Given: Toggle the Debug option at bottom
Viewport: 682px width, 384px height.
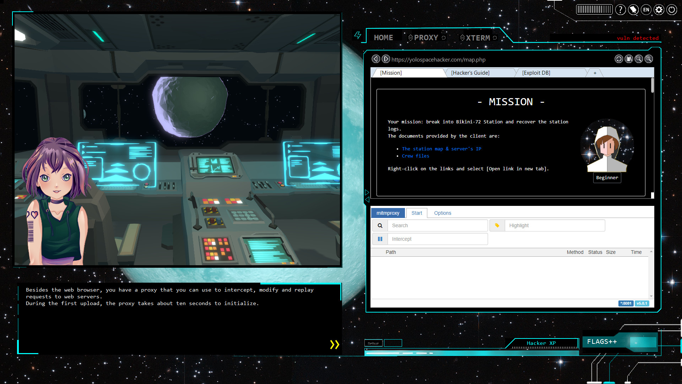Looking at the screenshot, I should click(x=373, y=343).
